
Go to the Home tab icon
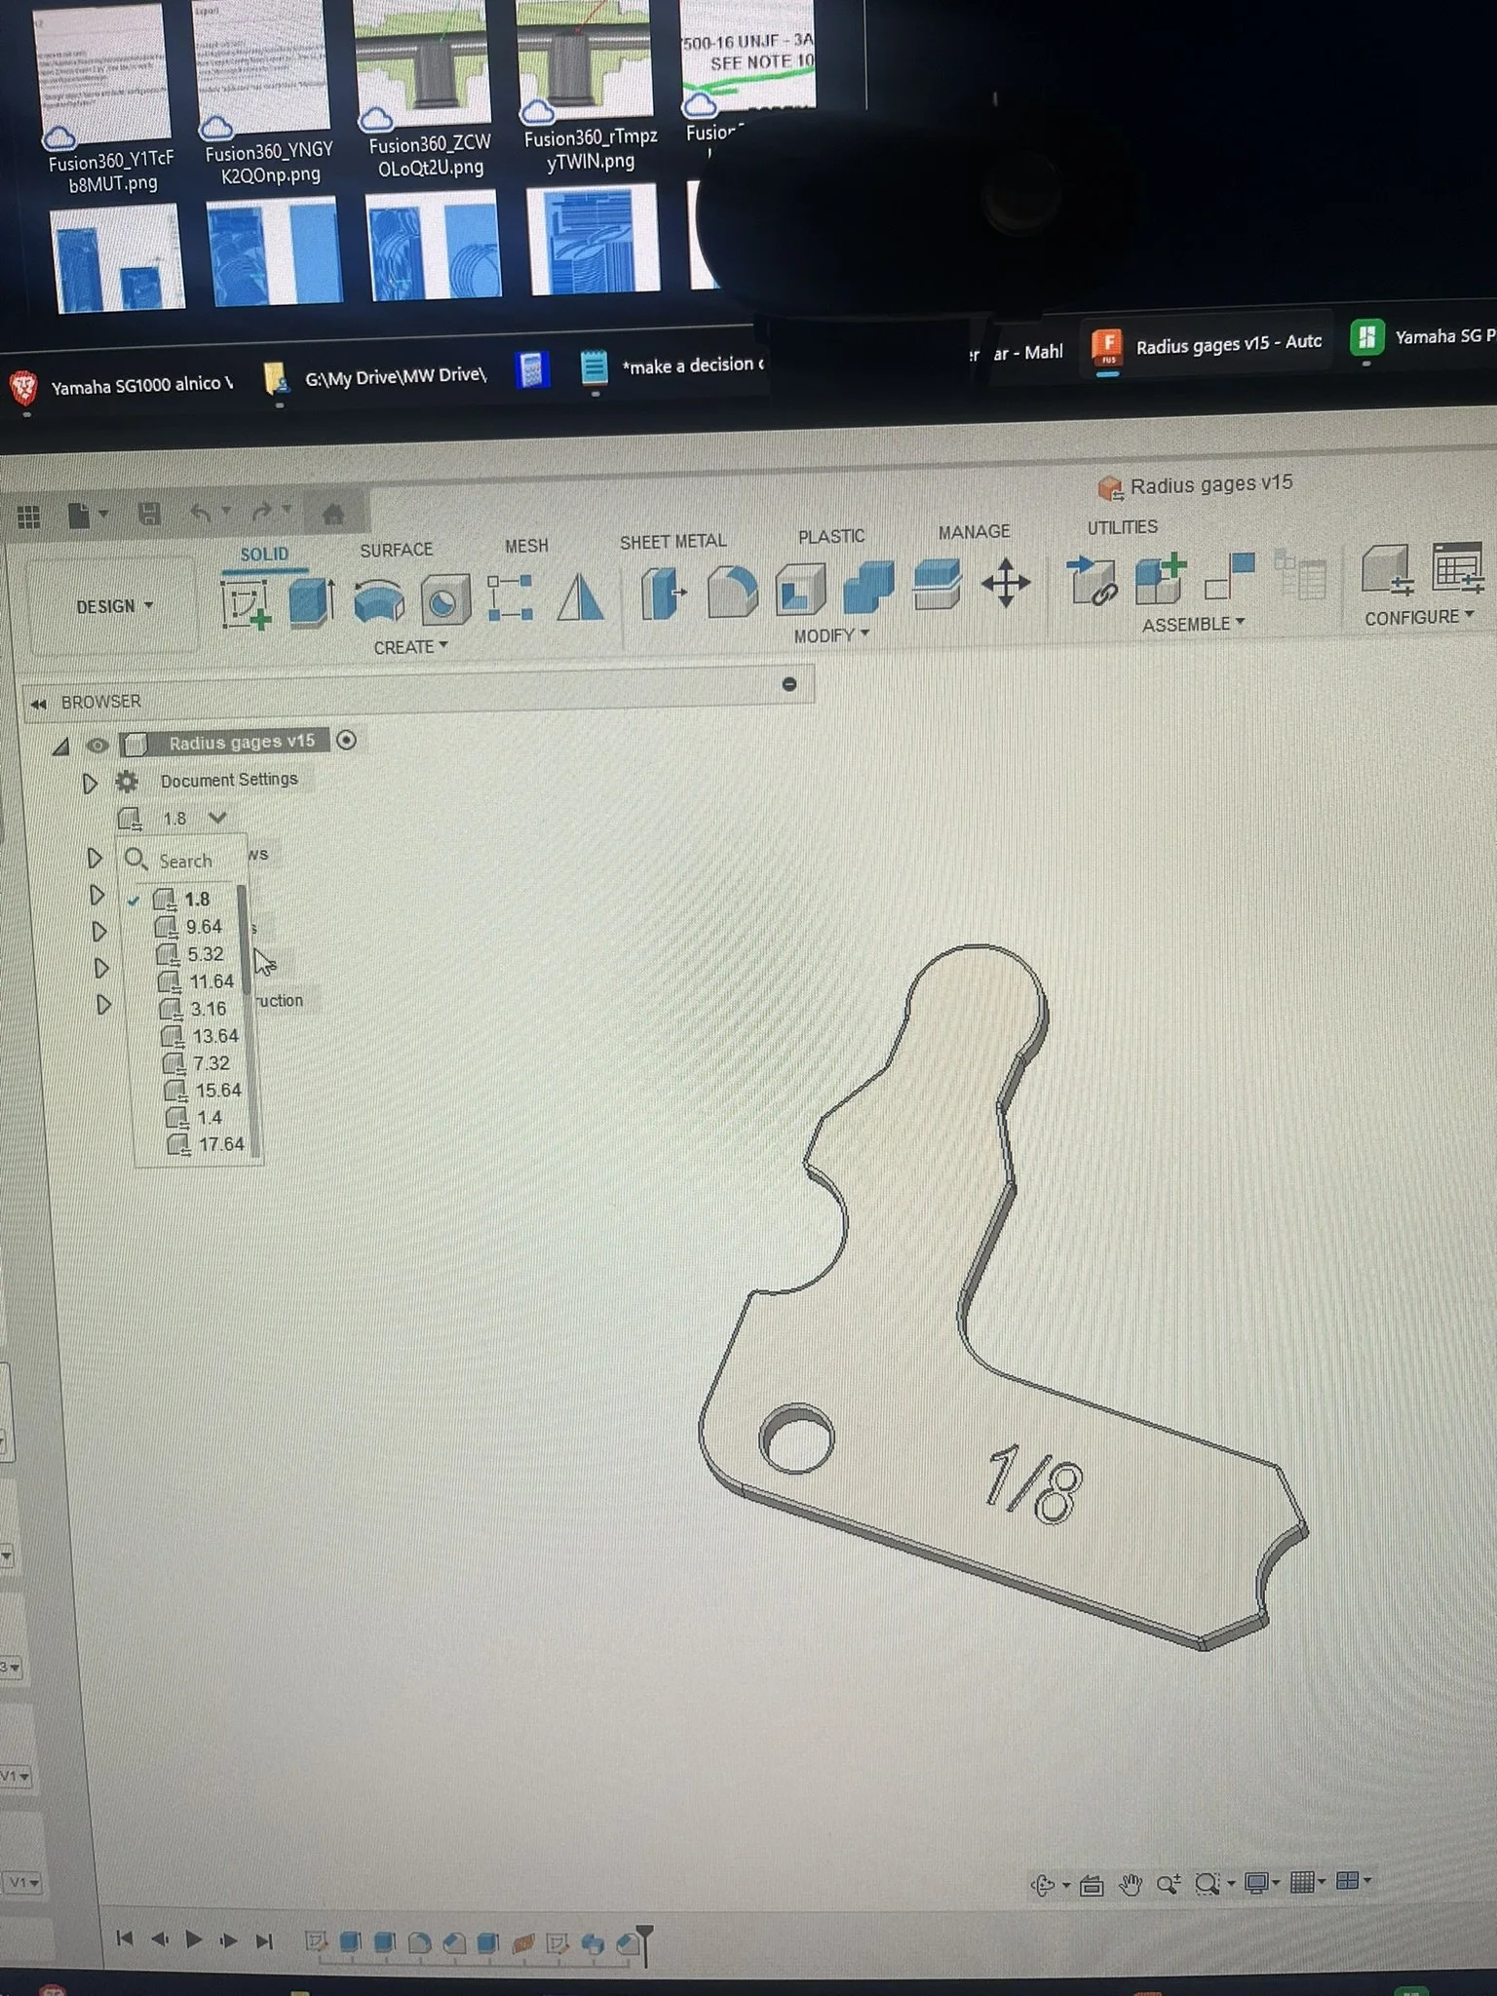coord(333,513)
